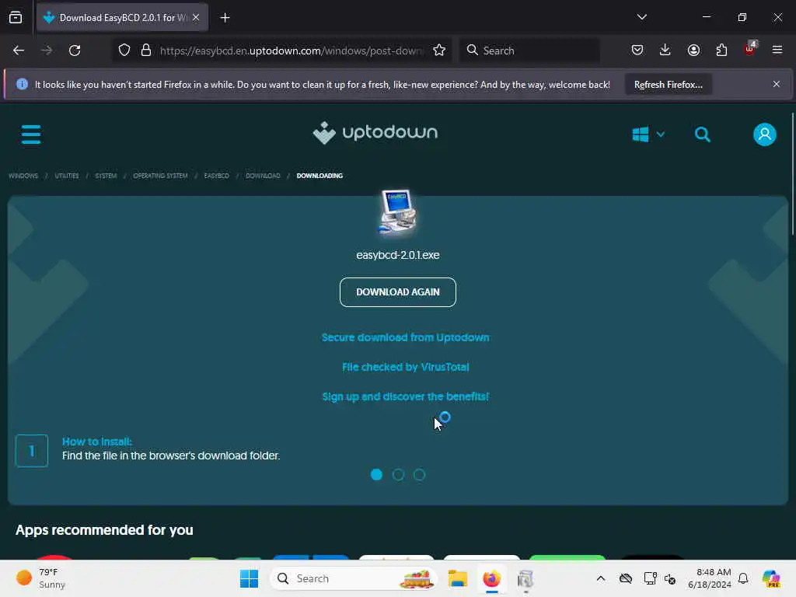
Task: Open the uBlock Origin extension icon
Action: pyautogui.click(x=750, y=49)
